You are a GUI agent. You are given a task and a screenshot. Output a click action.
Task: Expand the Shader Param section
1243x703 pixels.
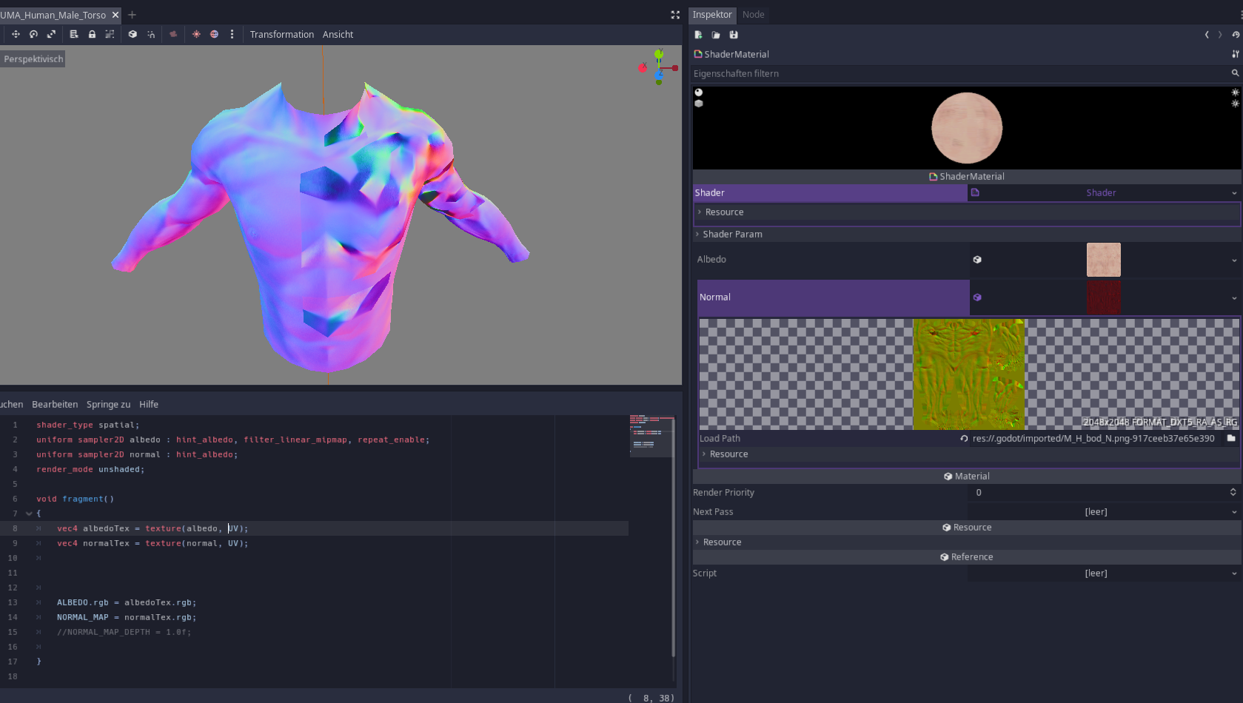coord(731,234)
